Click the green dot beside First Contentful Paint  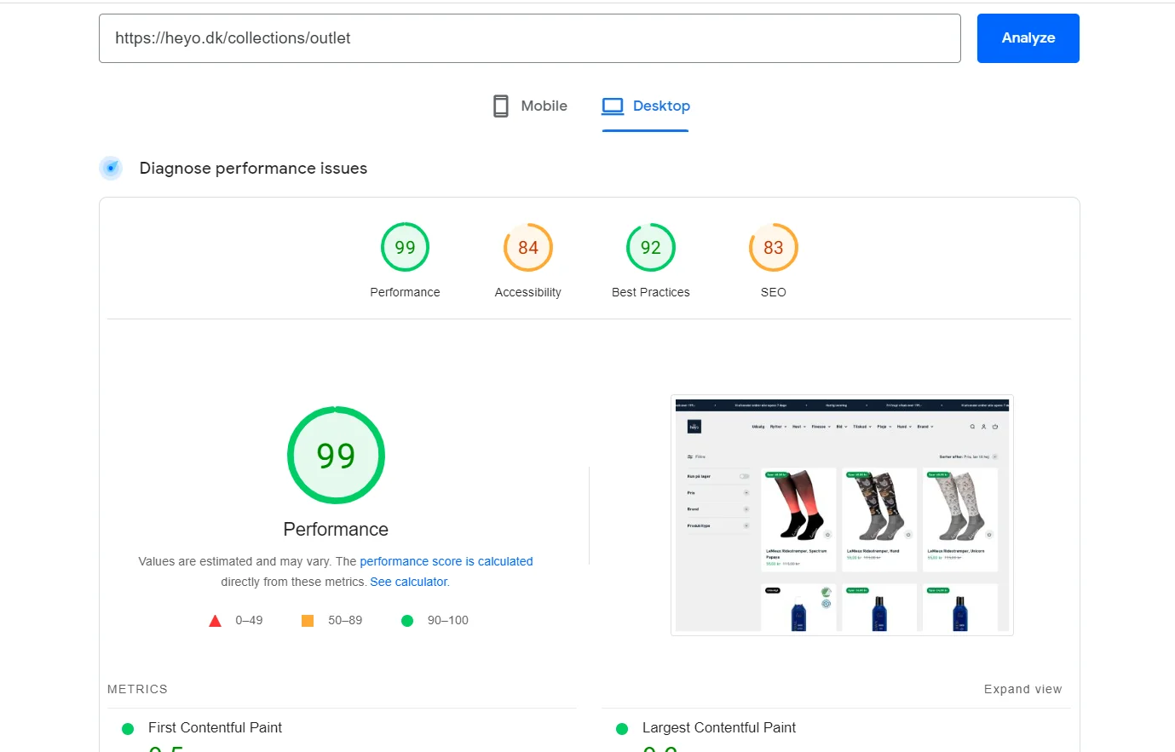[128, 729]
